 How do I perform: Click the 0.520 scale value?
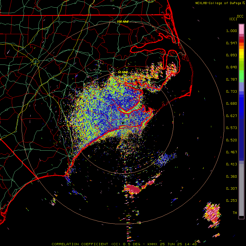[232, 140]
